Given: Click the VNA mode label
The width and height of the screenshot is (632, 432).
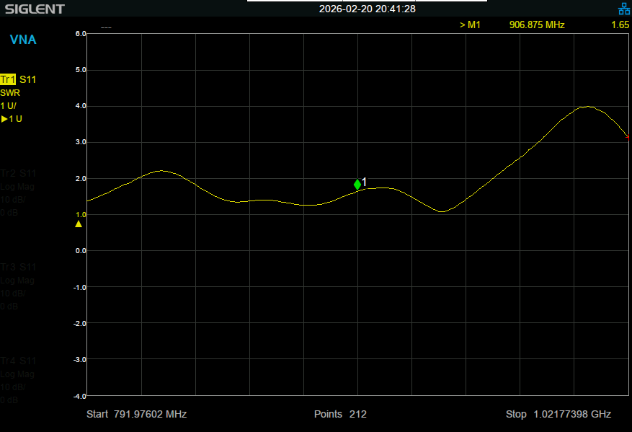Looking at the screenshot, I should point(22,40).
